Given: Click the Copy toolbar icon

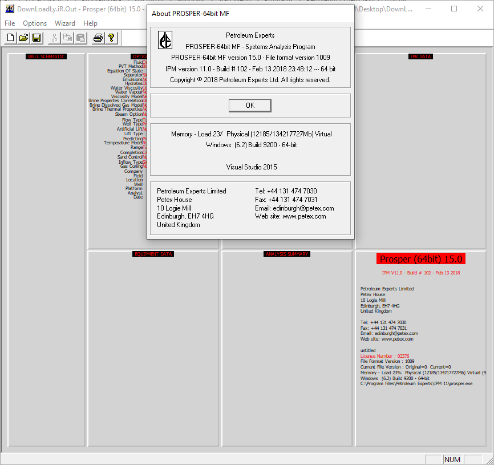Looking at the screenshot, I should click(x=67, y=38).
